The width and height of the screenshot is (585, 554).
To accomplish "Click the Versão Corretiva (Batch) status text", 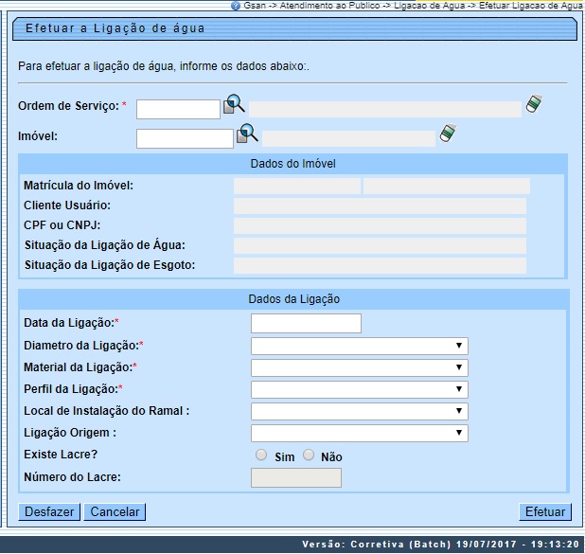I will coord(440,544).
